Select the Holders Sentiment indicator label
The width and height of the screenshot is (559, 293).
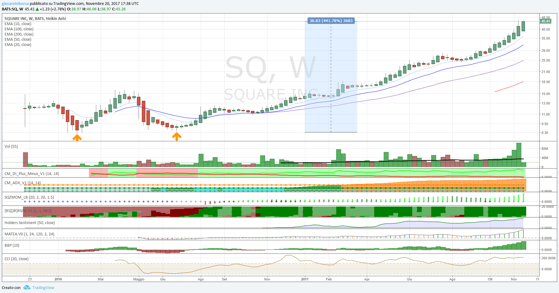[30, 223]
